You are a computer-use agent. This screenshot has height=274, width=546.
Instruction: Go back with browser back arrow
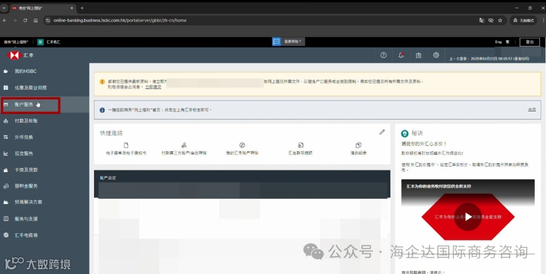(5, 21)
